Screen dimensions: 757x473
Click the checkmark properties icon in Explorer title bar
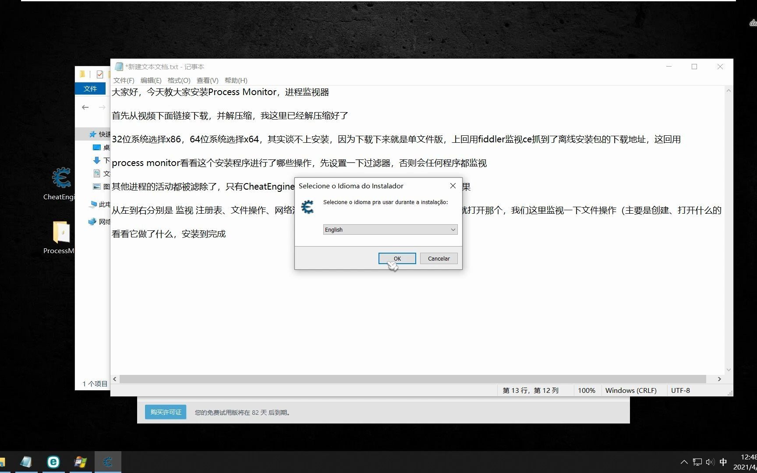(x=100, y=74)
